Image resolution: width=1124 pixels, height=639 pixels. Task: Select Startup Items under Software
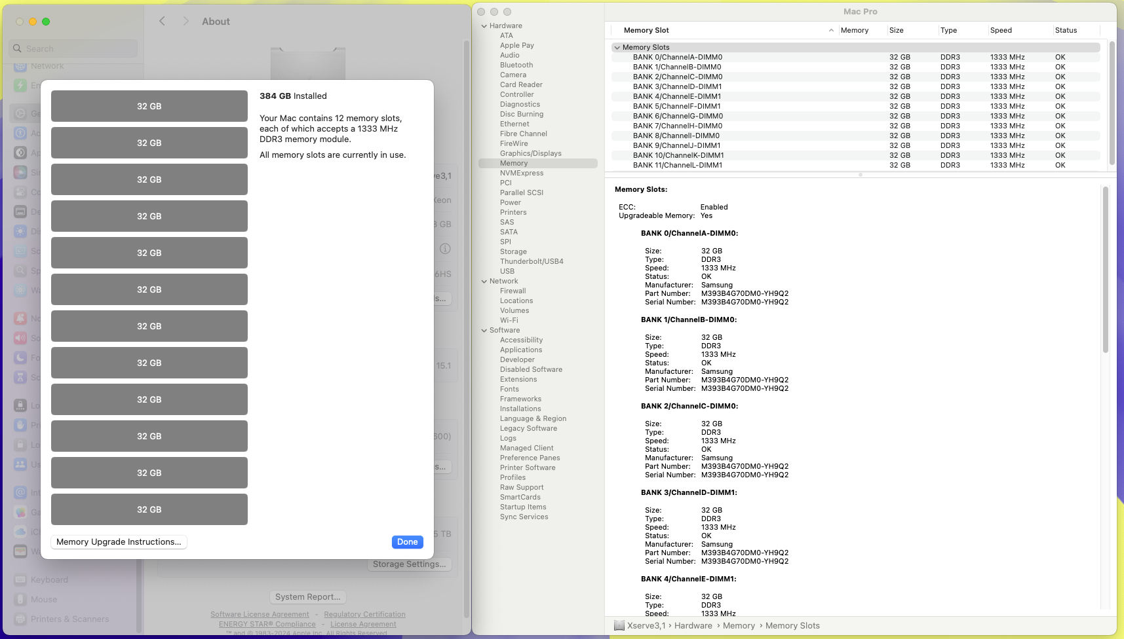523,507
